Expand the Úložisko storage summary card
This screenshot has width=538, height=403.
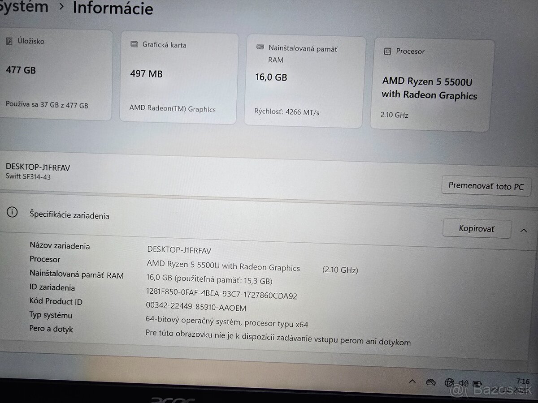[56, 74]
